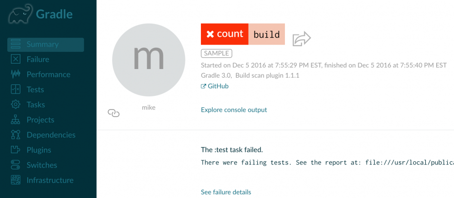Click the Failure sidebar icon
The width and height of the screenshot is (454, 198).
pos(16,59)
